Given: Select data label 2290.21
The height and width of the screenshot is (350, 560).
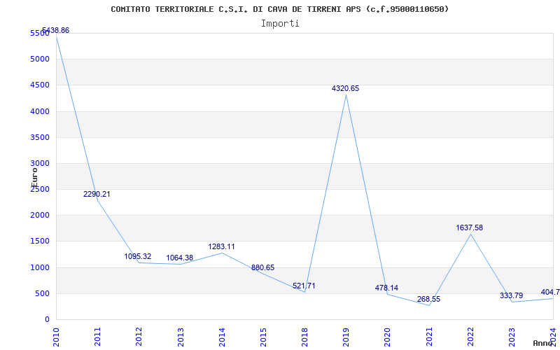Looking at the screenshot, I should 97,195.
